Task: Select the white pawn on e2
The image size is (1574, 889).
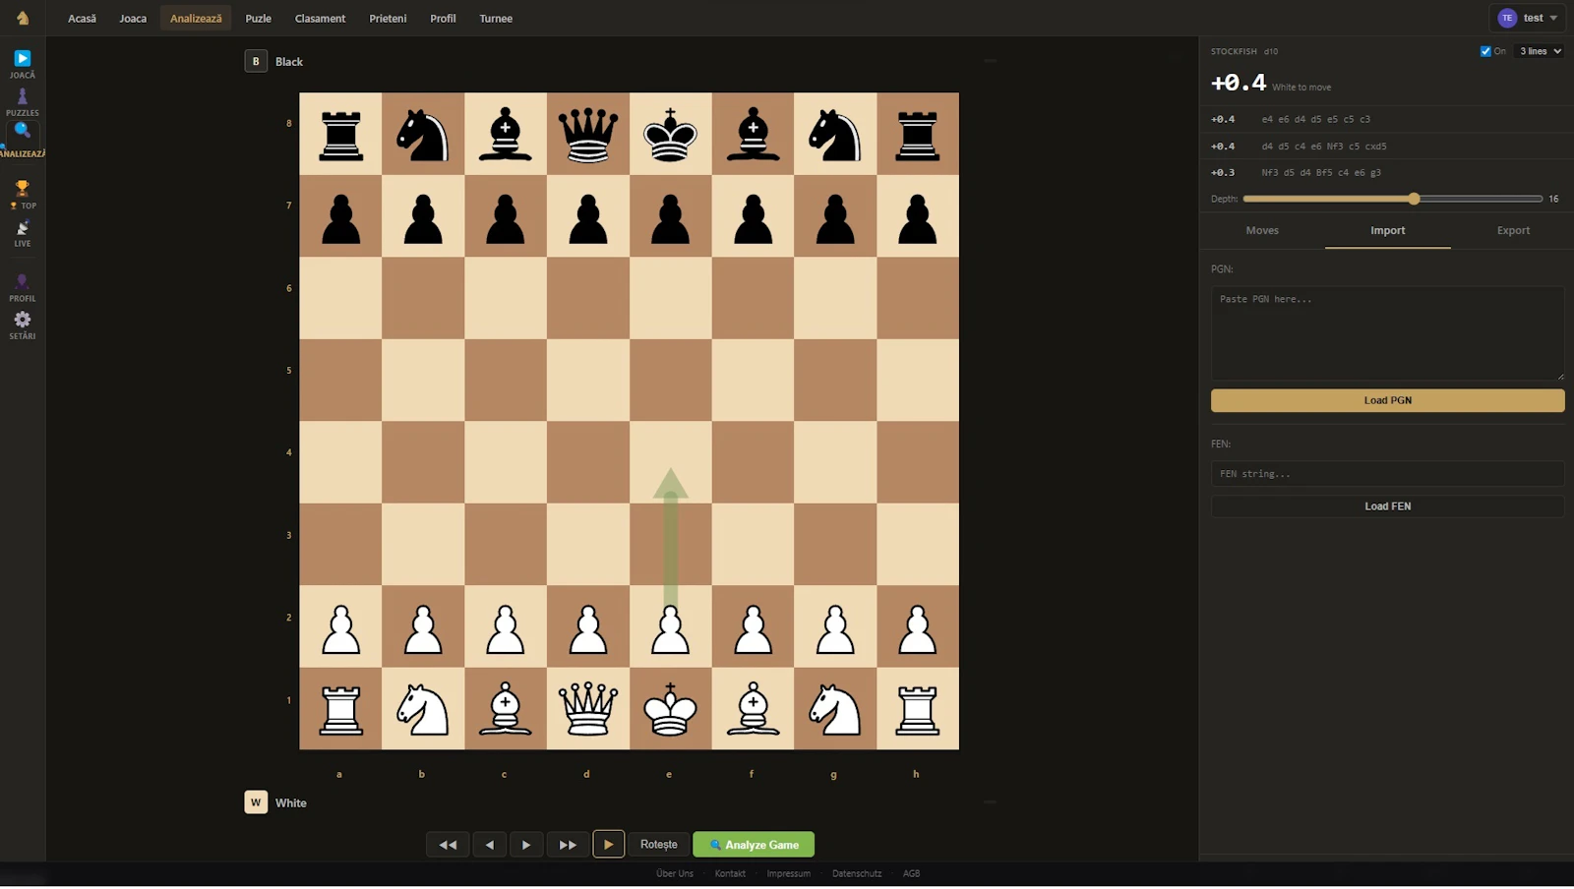Action: (671, 627)
